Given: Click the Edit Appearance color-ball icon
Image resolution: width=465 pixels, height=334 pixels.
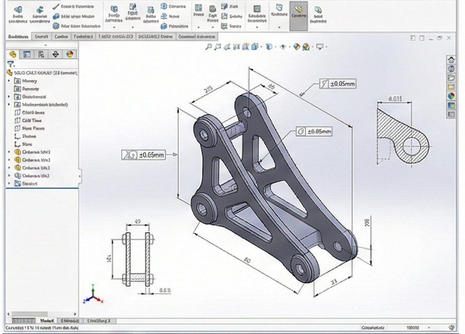Looking at the screenshot, I should pos(297,46).
